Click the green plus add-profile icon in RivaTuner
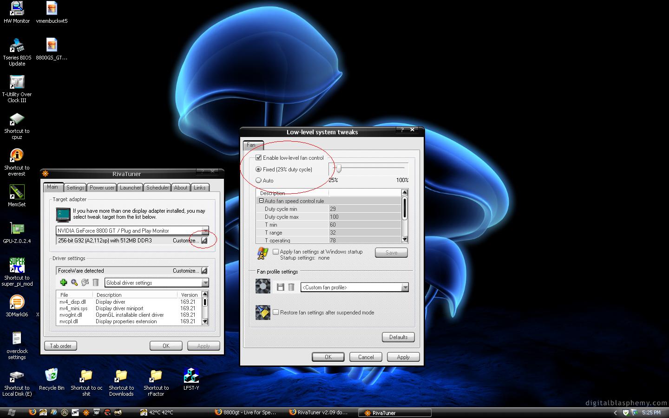669x418 pixels. [x=64, y=282]
